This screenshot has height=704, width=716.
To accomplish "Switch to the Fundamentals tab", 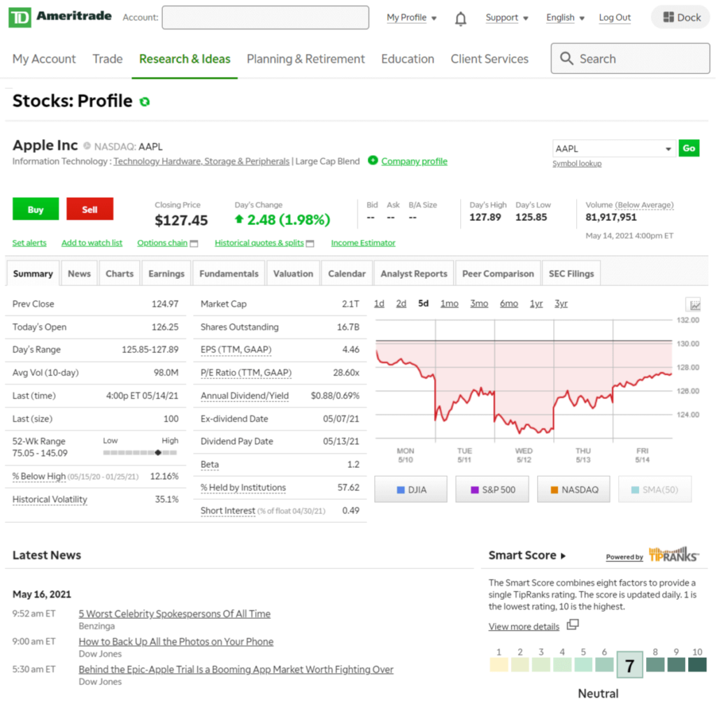I will point(229,273).
